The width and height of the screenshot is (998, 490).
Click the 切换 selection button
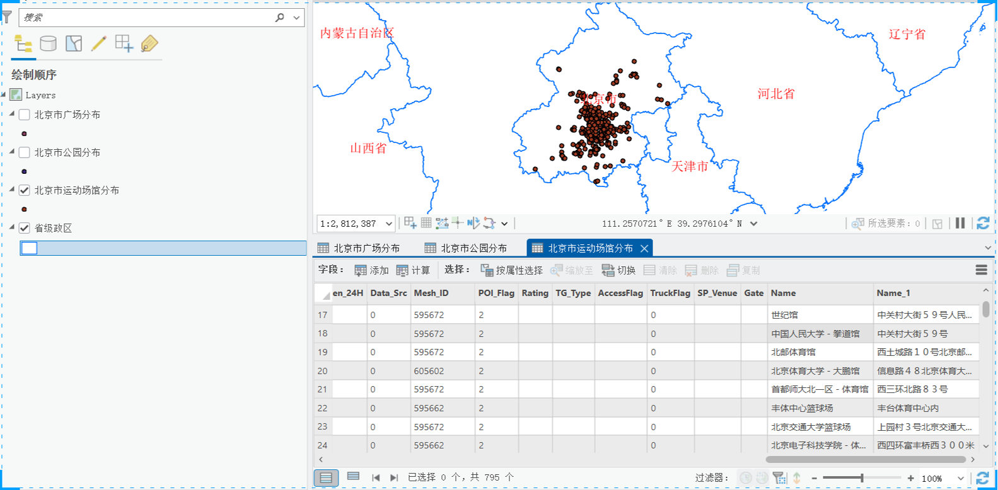618,270
